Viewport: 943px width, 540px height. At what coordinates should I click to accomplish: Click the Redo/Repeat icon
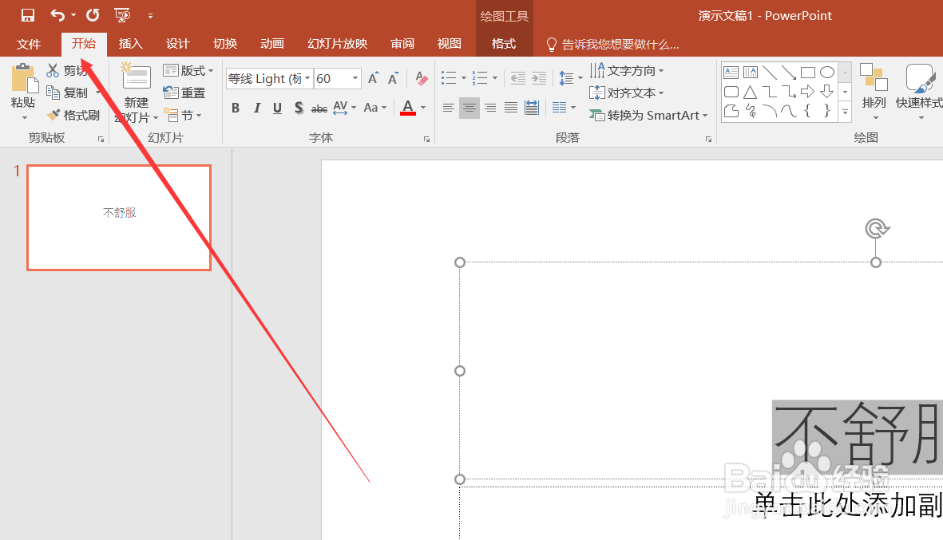(x=93, y=15)
